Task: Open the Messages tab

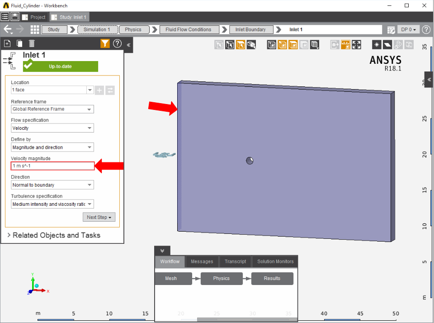Action: 202,261
